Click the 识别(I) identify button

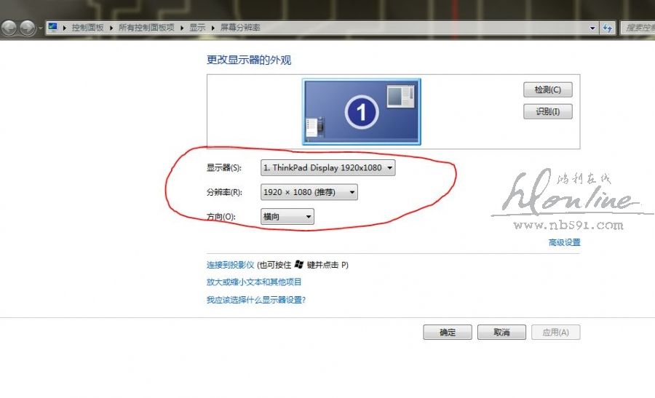[547, 111]
